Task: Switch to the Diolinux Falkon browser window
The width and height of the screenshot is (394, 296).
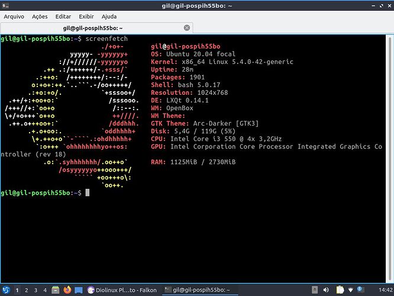Action: [x=122, y=290]
